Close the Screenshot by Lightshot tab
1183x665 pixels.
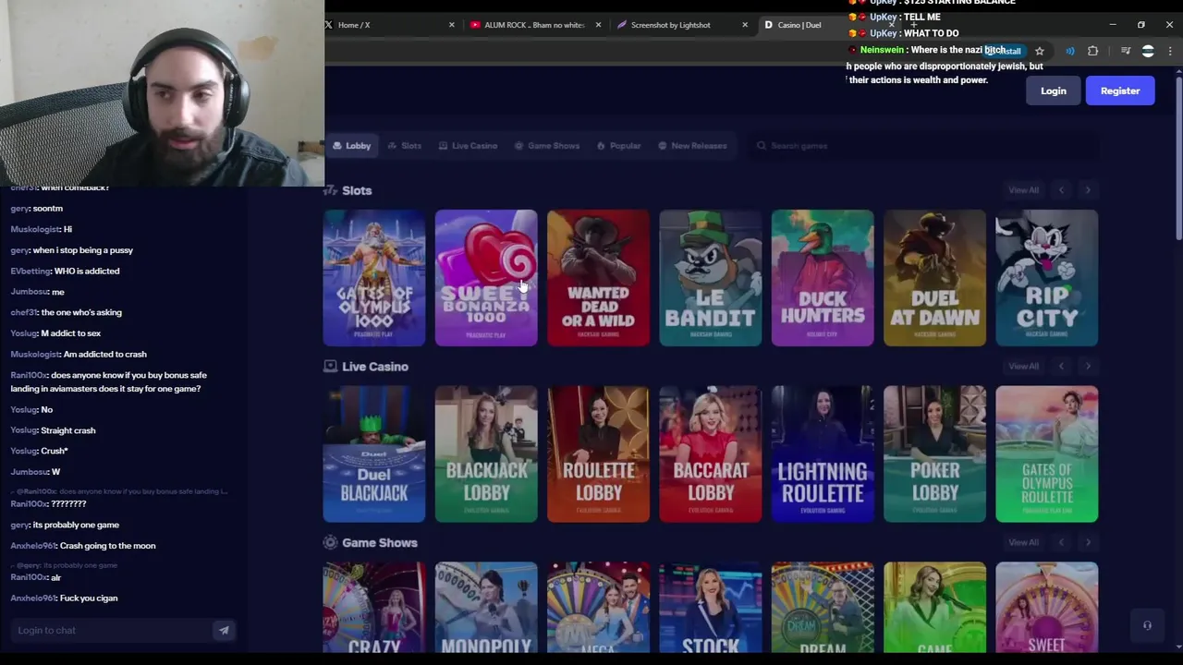(745, 25)
